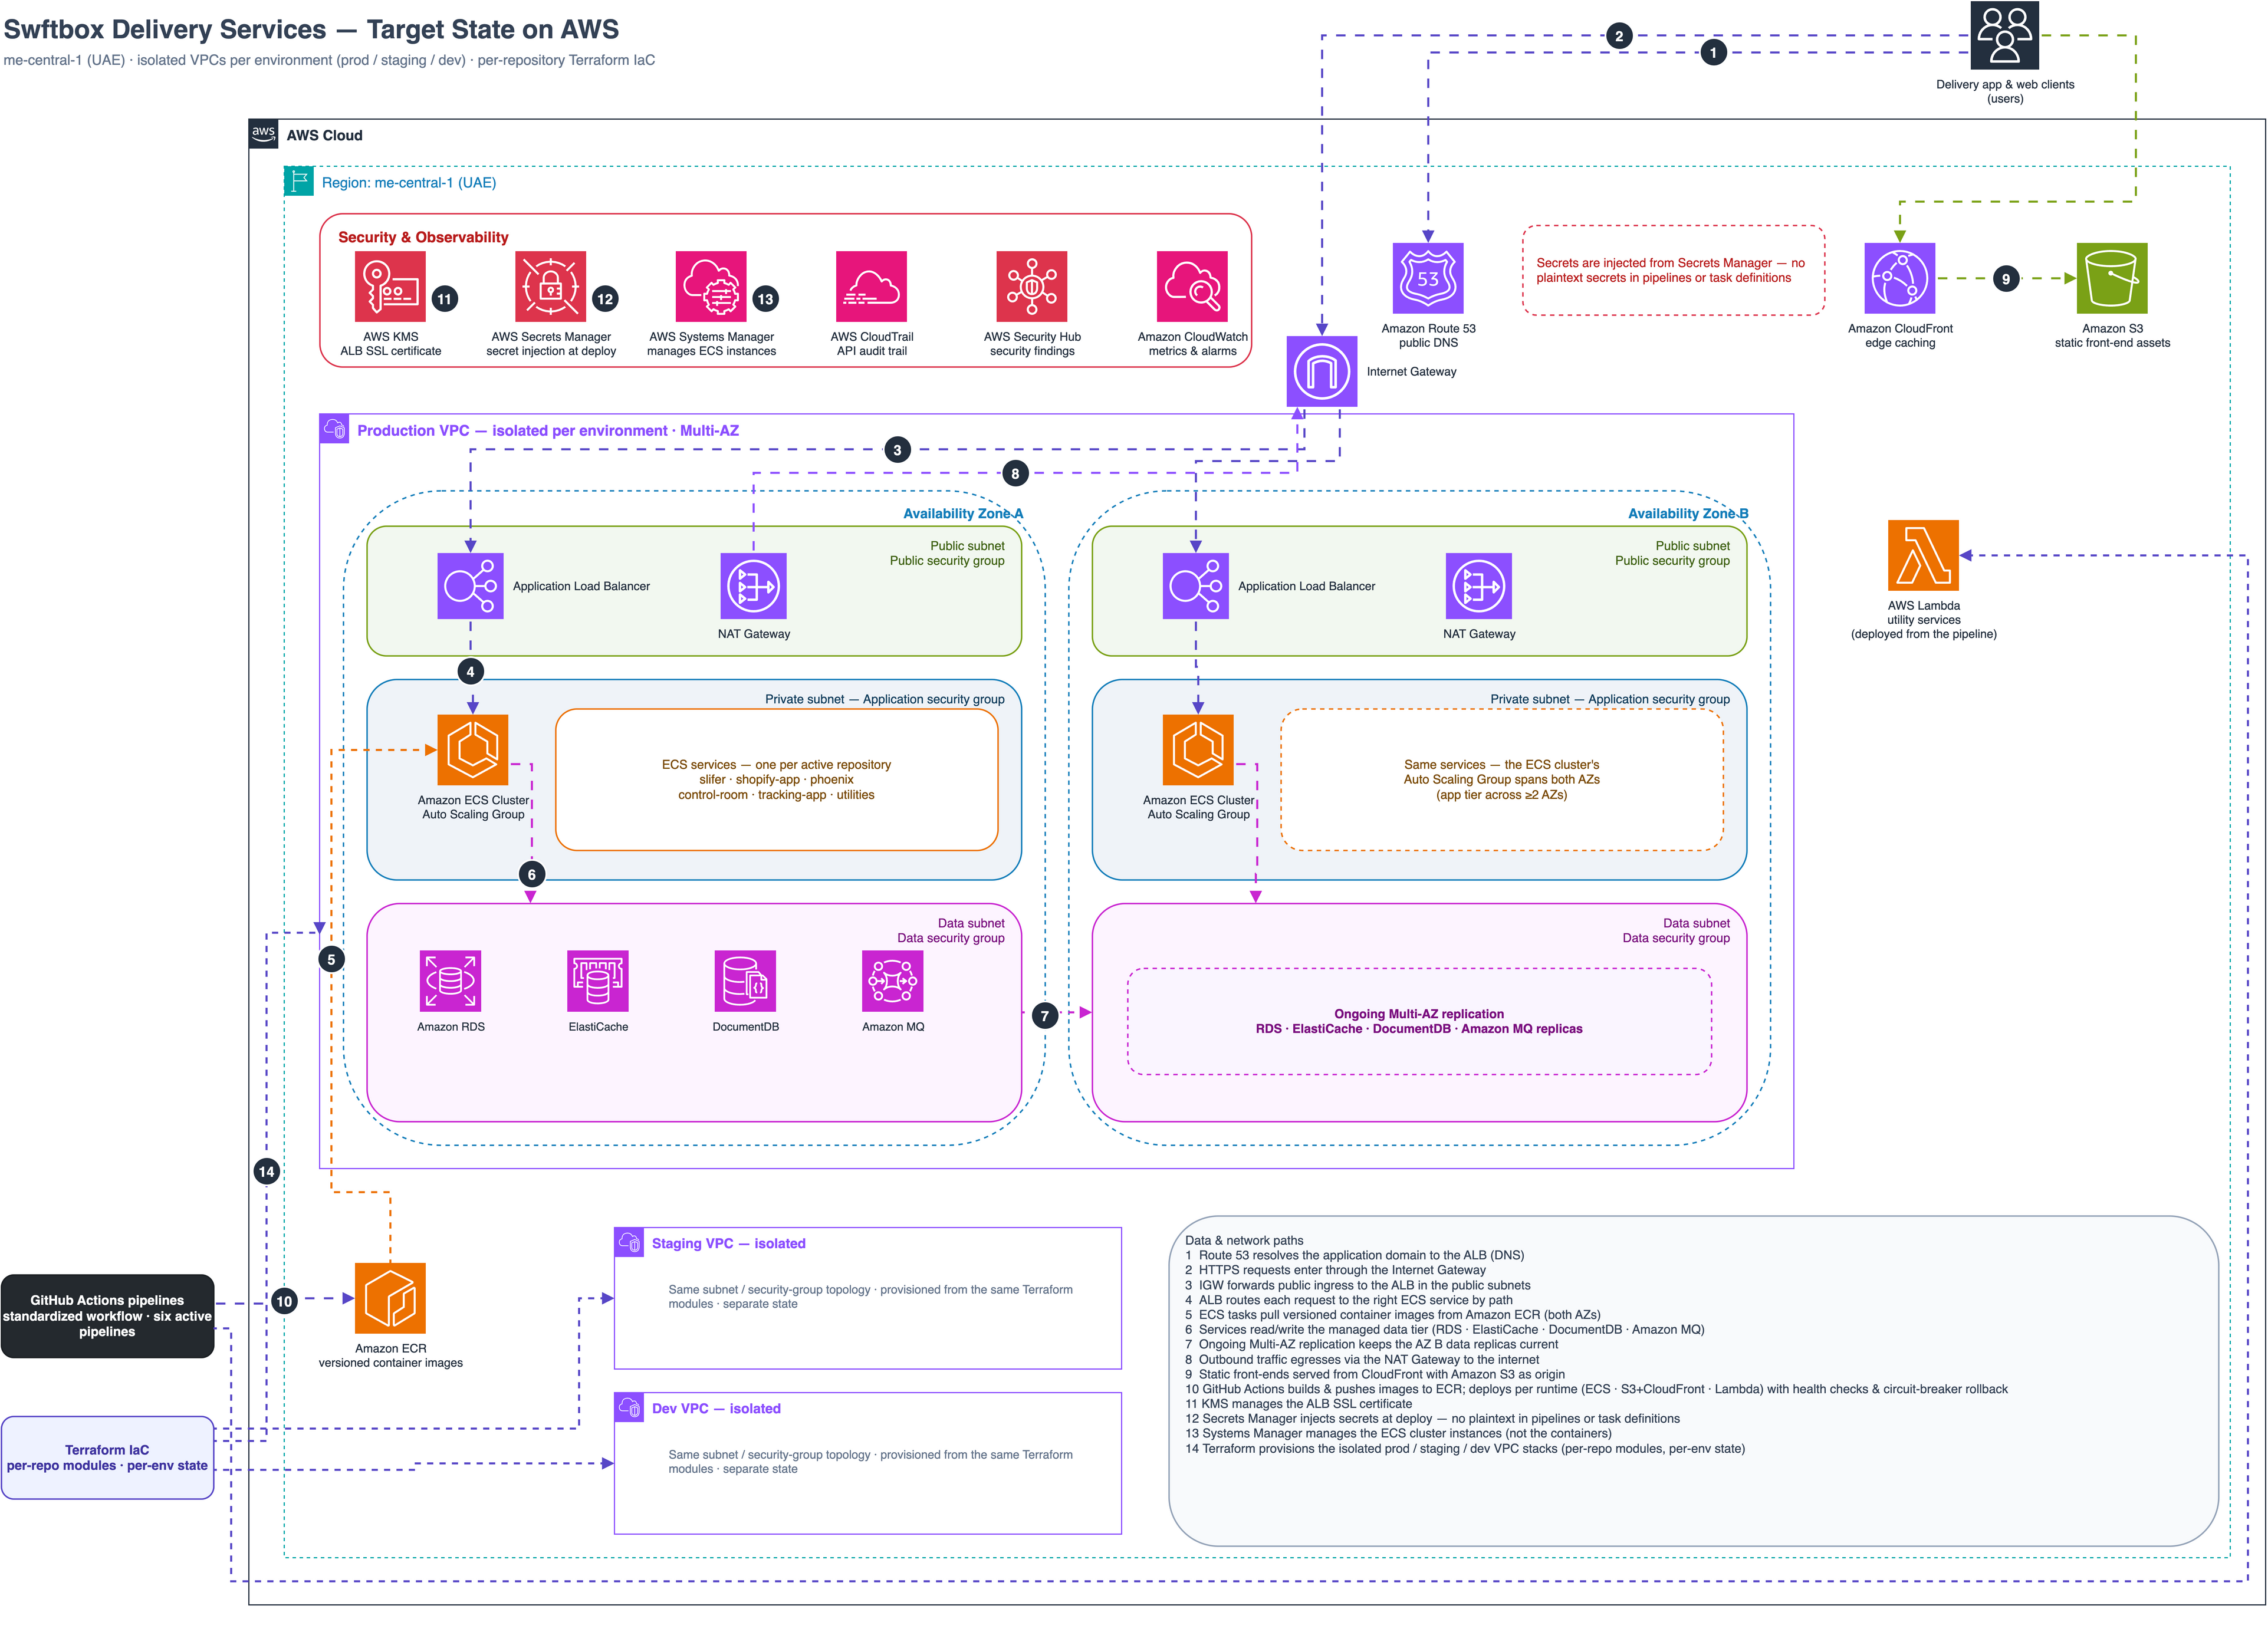This screenshot has width=2268, height=1632.
Task: Select the ElastiCache icon
Action: click(x=598, y=981)
